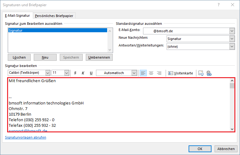Select the E-Mail-Signatur tab
240x155 pixels.
pos(17,15)
